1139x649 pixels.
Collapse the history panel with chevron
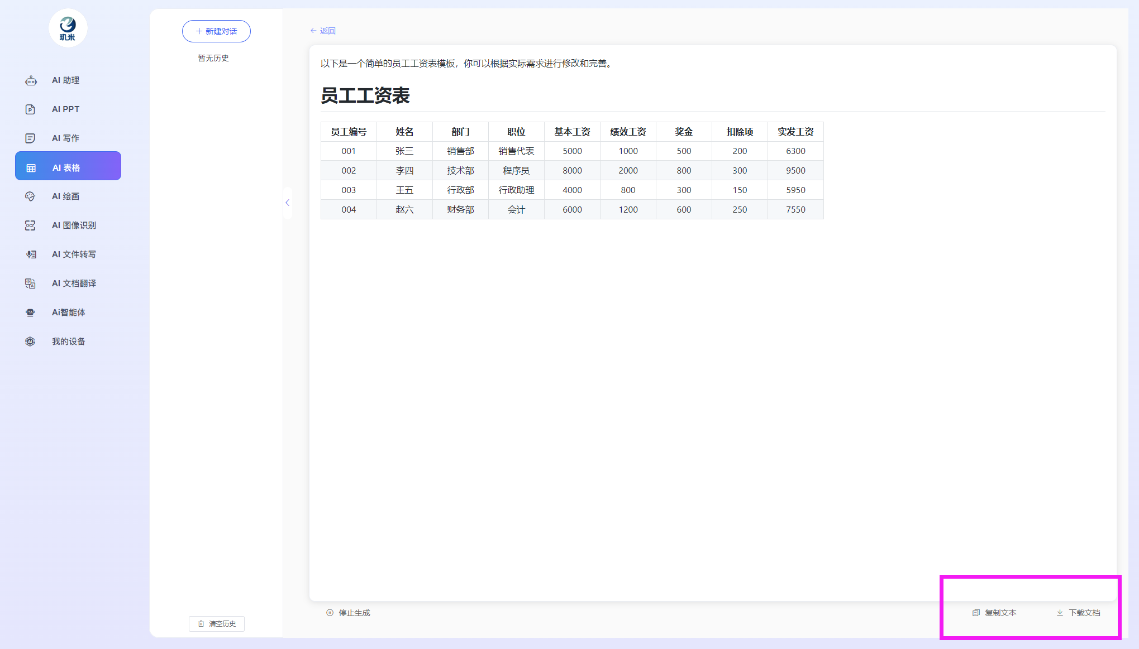click(287, 203)
